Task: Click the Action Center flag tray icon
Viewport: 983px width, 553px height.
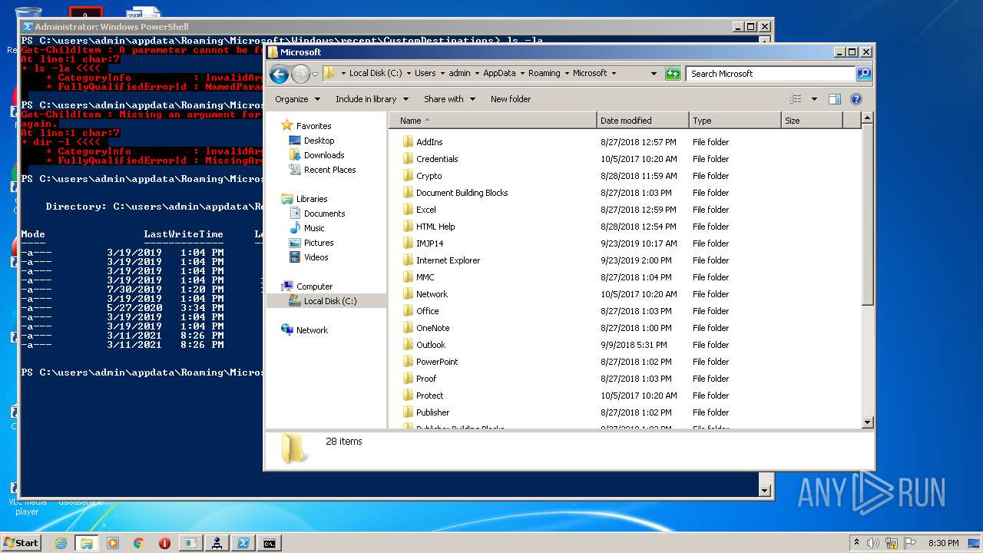Action: 910,543
